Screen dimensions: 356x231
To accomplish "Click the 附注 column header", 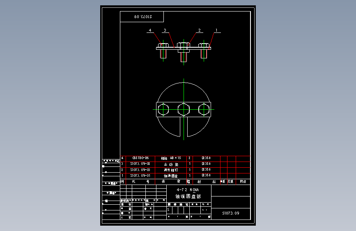I will (243, 181).
